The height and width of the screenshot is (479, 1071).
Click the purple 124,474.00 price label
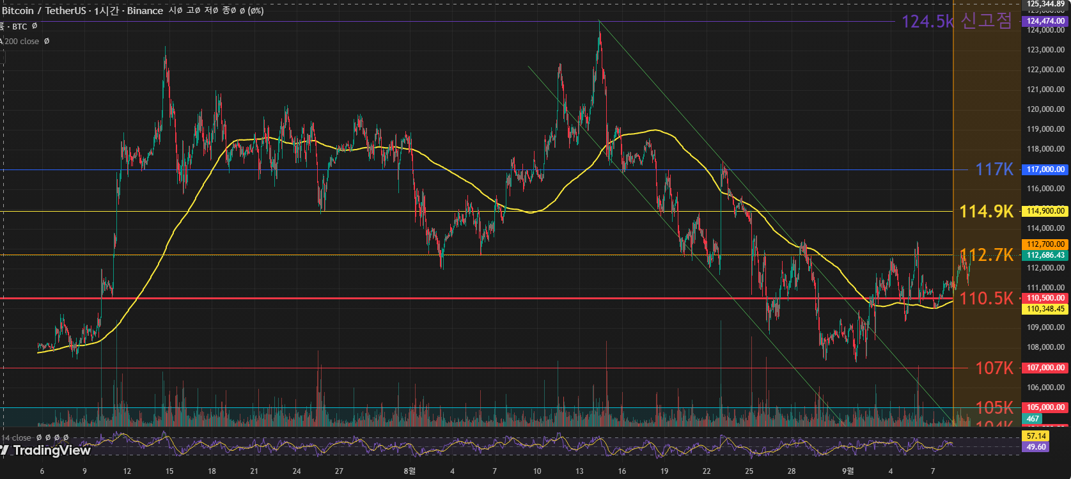[1045, 21]
